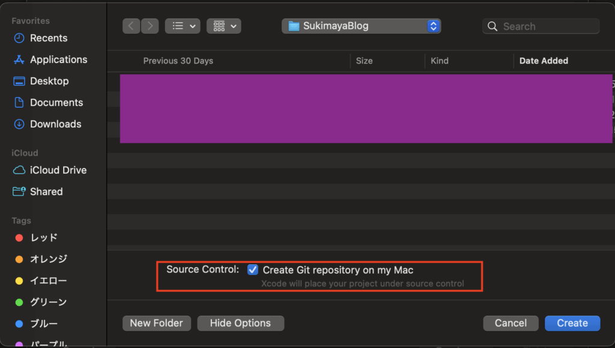Select the blue ブルー tag
Screen dimensions: 615x348
(37, 324)
